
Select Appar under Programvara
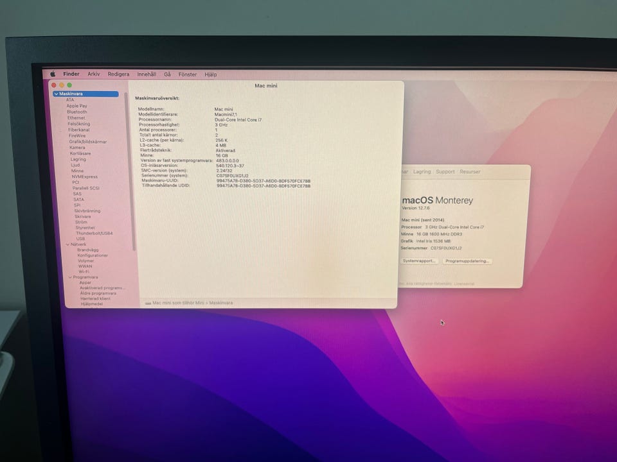pos(85,282)
